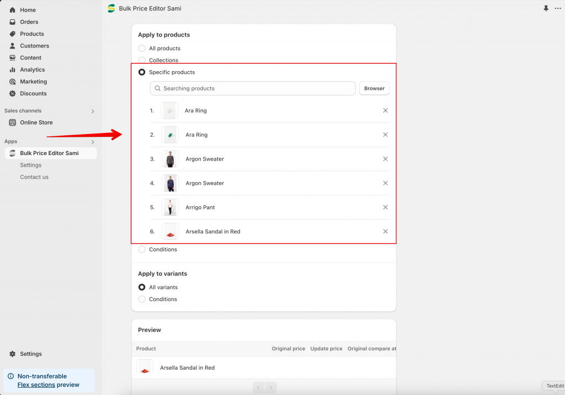This screenshot has height=395, width=565.
Task: Click the Arrigo Pant product name
Action: (x=200, y=207)
